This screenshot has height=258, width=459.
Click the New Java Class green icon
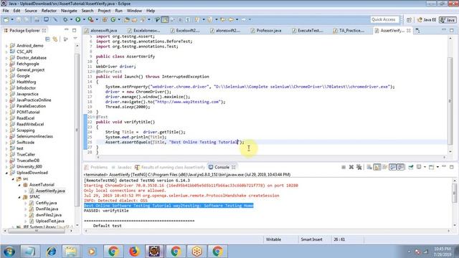pyautogui.click(x=113, y=19)
